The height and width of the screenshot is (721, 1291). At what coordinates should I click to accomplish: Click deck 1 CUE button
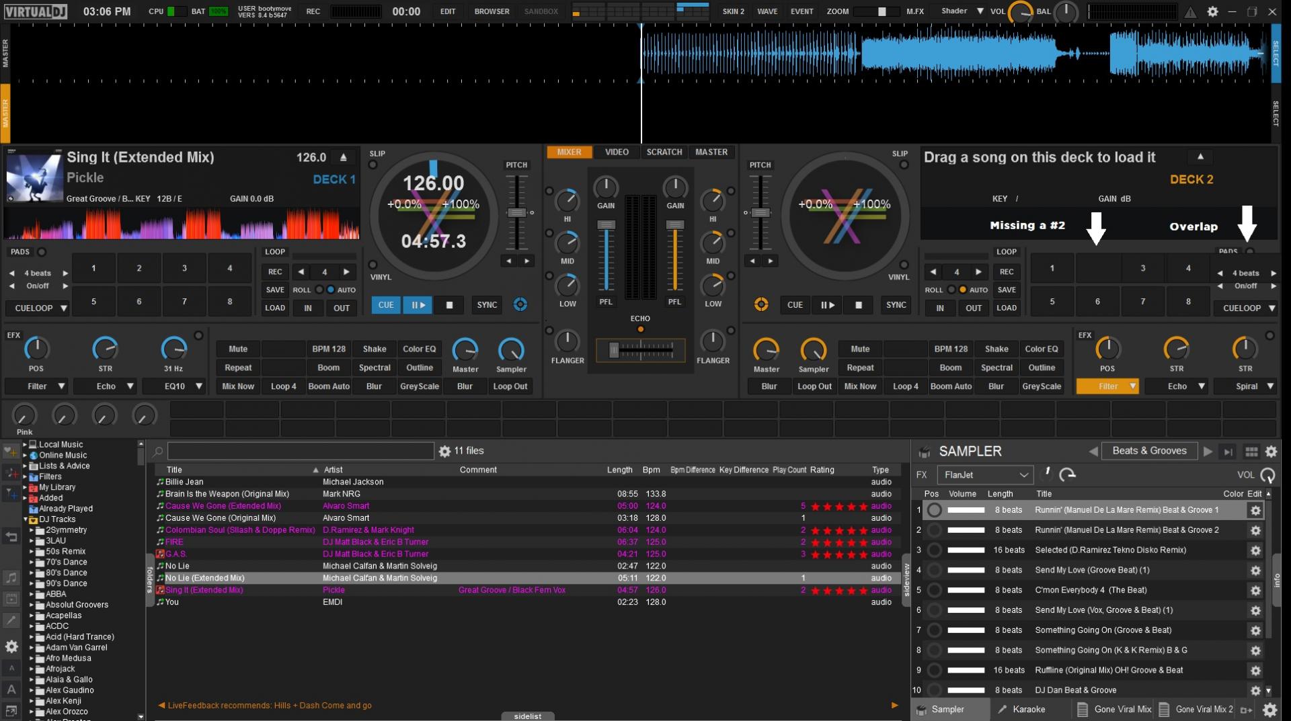pyautogui.click(x=386, y=305)
